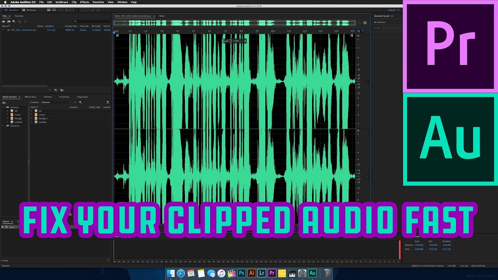Click the Media Browser filter icon
The image size is (498, 280).
tap(108, 102)
